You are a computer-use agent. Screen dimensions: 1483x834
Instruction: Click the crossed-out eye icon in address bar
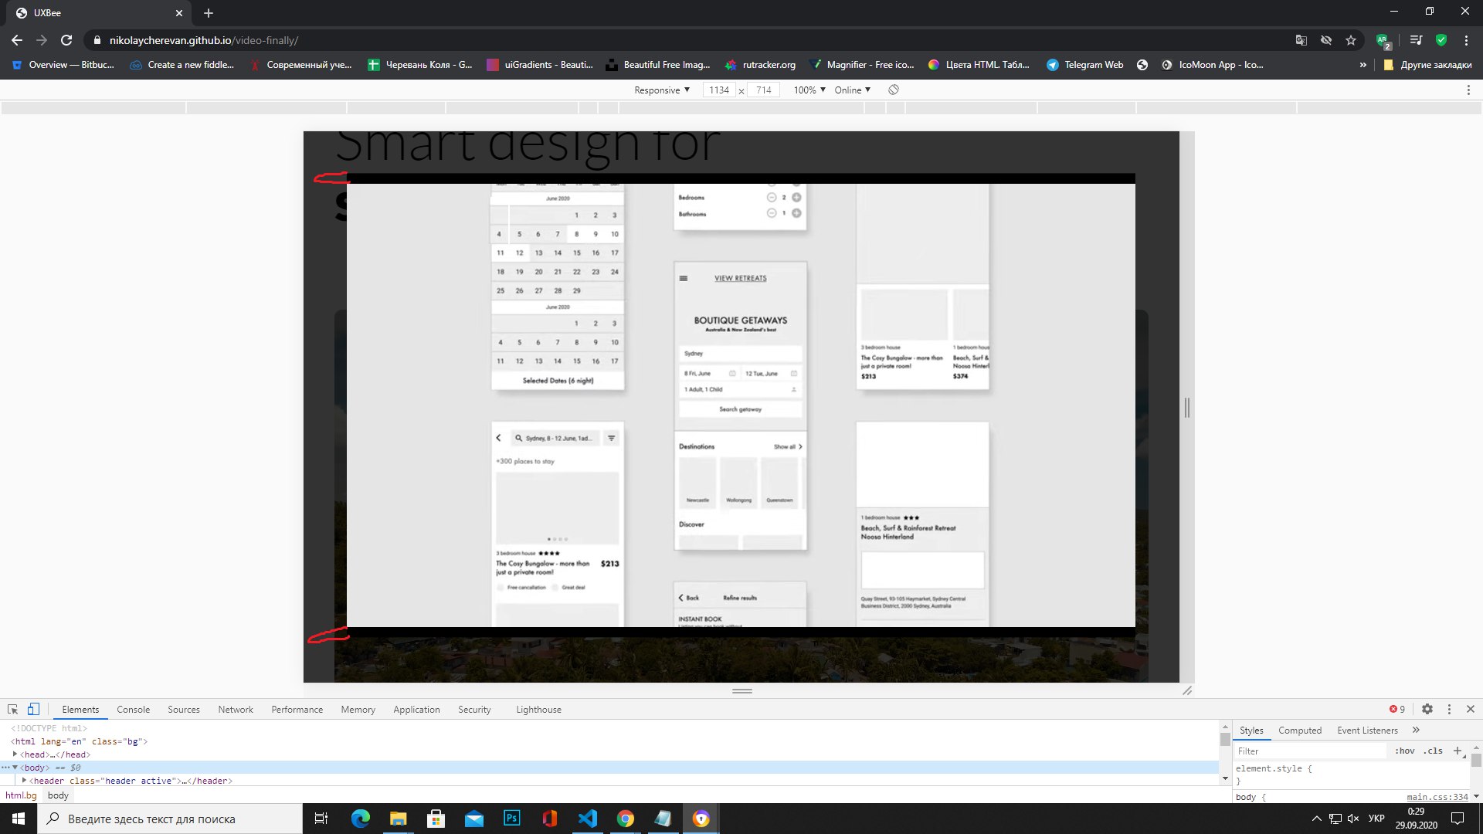[x=1326, y=40]
